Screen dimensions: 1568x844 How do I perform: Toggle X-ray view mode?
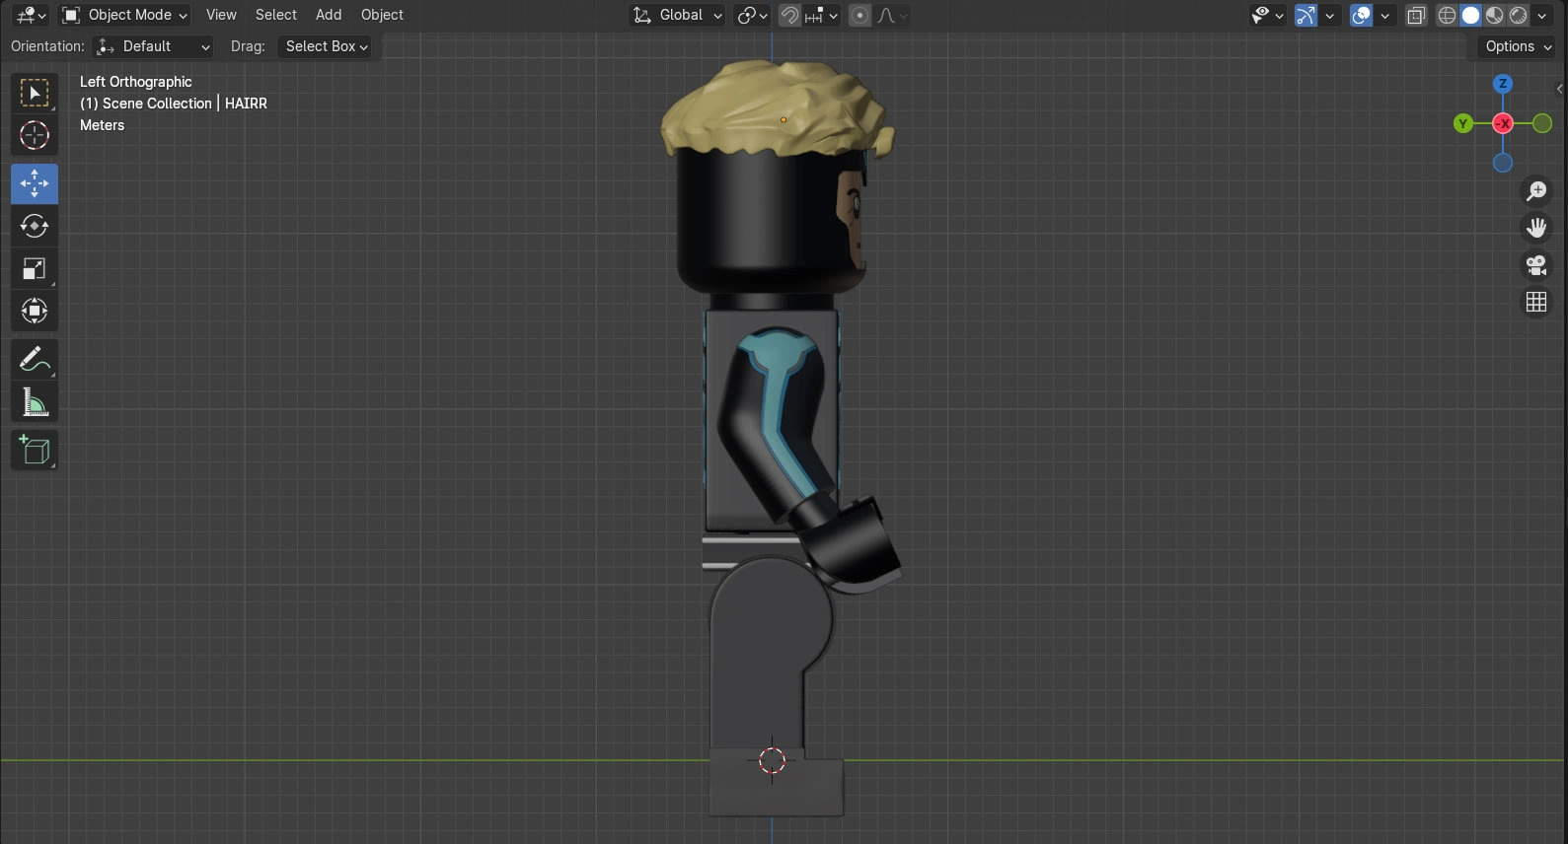tap(1416, 15)
